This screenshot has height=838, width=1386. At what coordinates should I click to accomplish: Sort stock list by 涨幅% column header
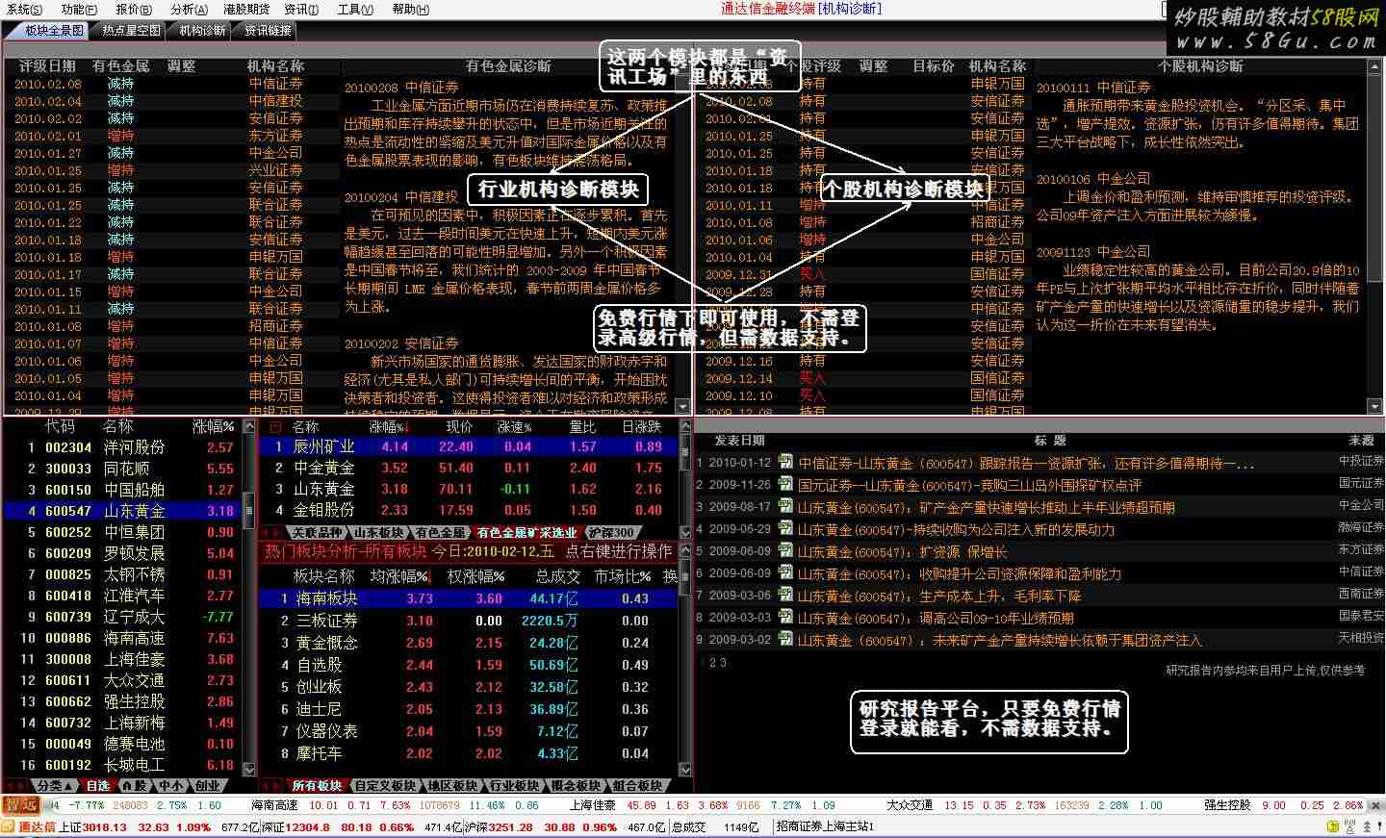point(213,426)
